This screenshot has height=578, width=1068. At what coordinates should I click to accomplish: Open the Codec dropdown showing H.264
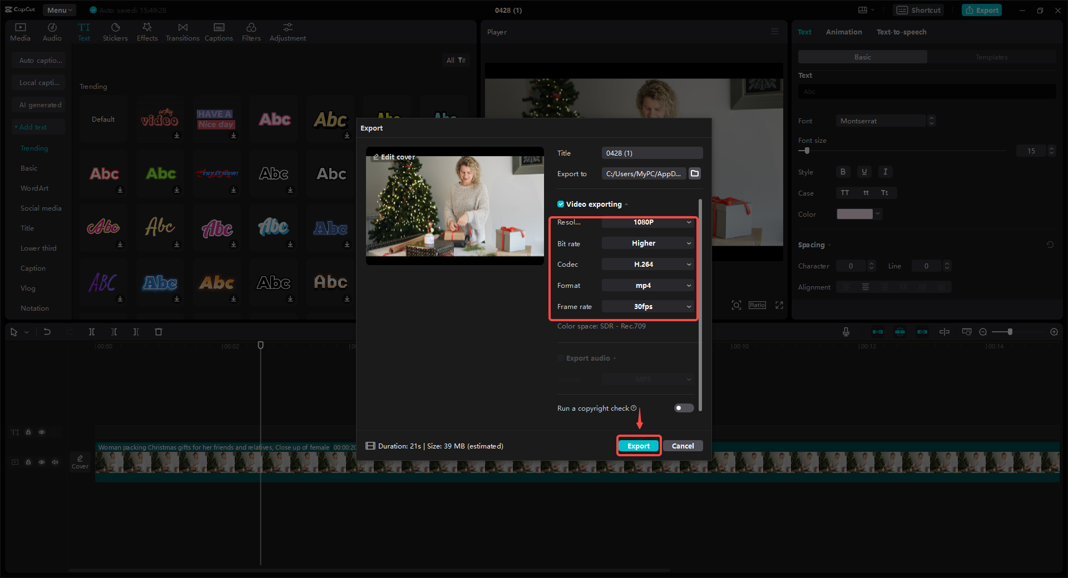click(648, 265)
